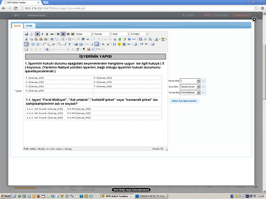This screenshot has width=266, height=199.
Task: Insert a numbered list
Action: click(70, 39)
